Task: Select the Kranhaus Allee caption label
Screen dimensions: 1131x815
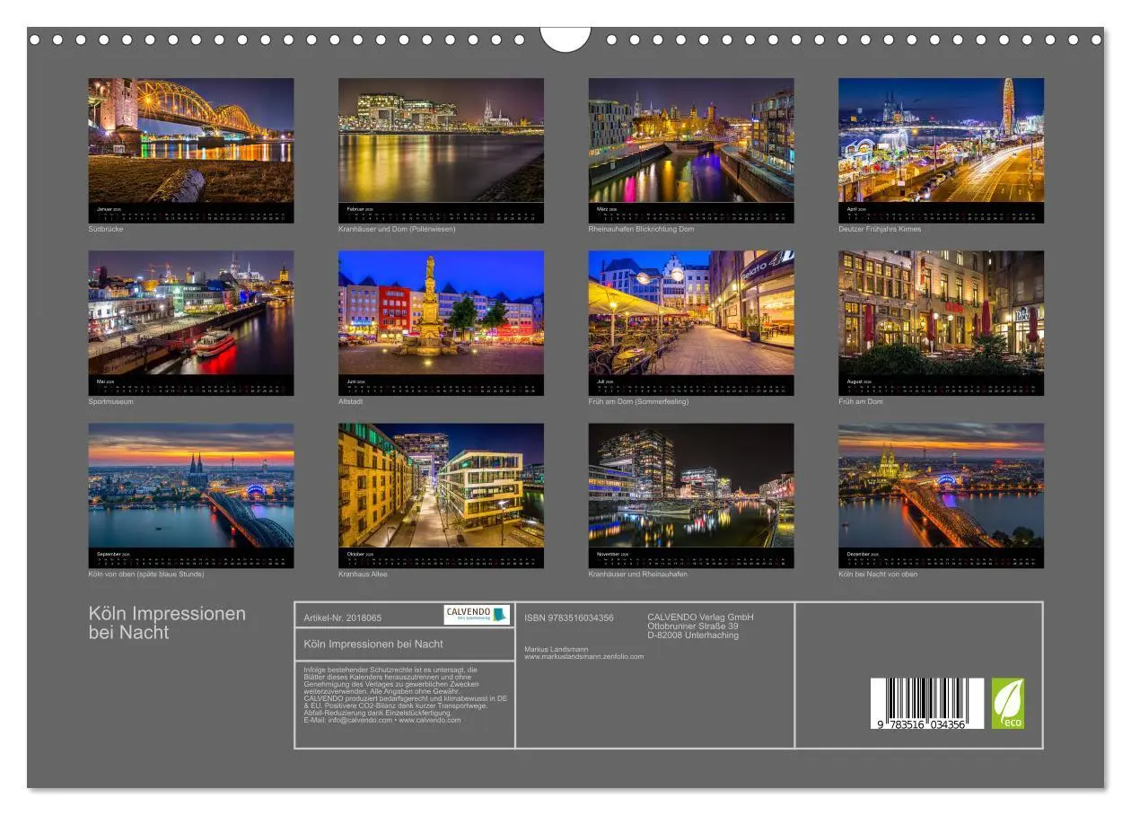Action: [x=362, y=574]
